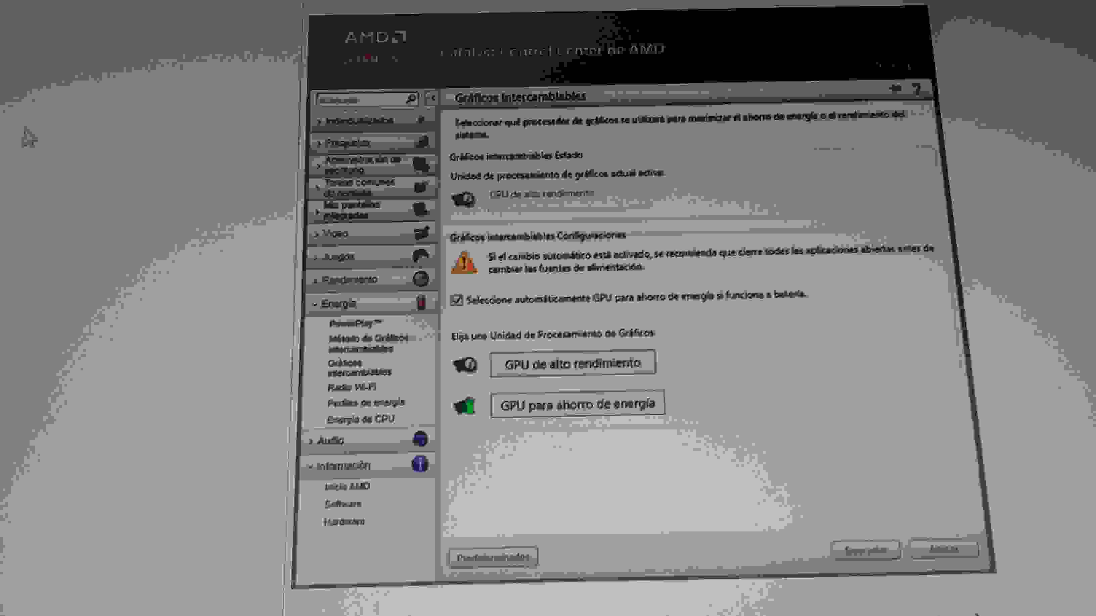This screenshot has width=1096, height=616.
Task: Click the Energía section battery icon
Action: tap(420, 302)
